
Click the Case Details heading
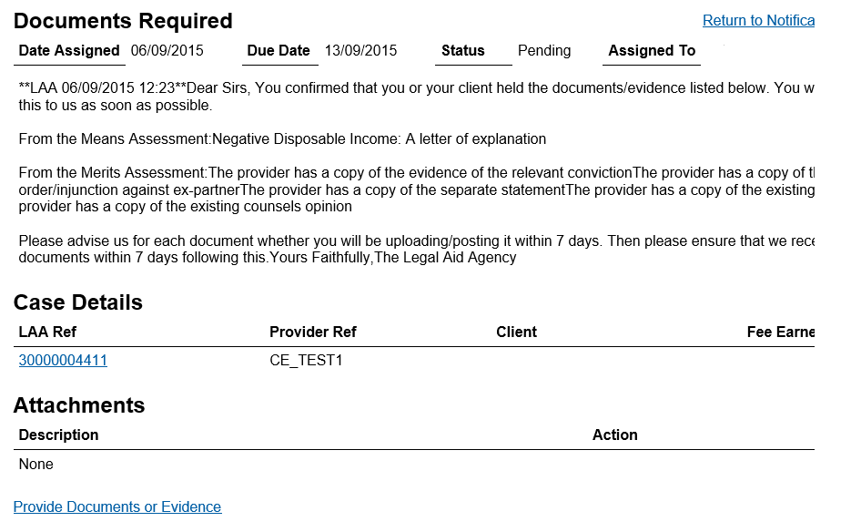(78, 302)
